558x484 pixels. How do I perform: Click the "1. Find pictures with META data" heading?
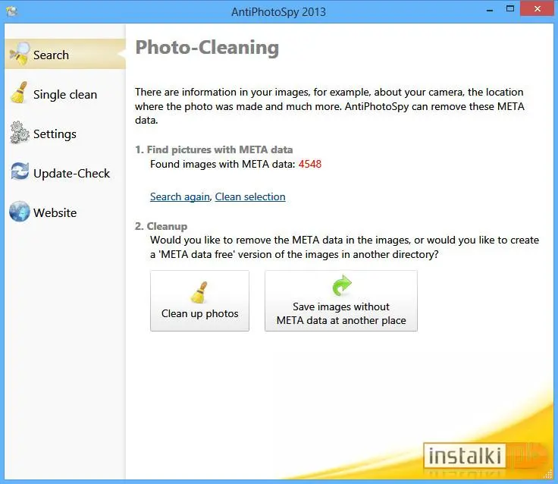click(214, 149)
